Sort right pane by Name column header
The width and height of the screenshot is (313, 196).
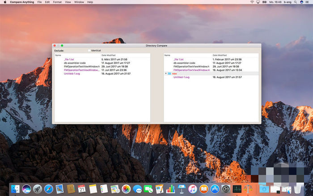point(167,55)
